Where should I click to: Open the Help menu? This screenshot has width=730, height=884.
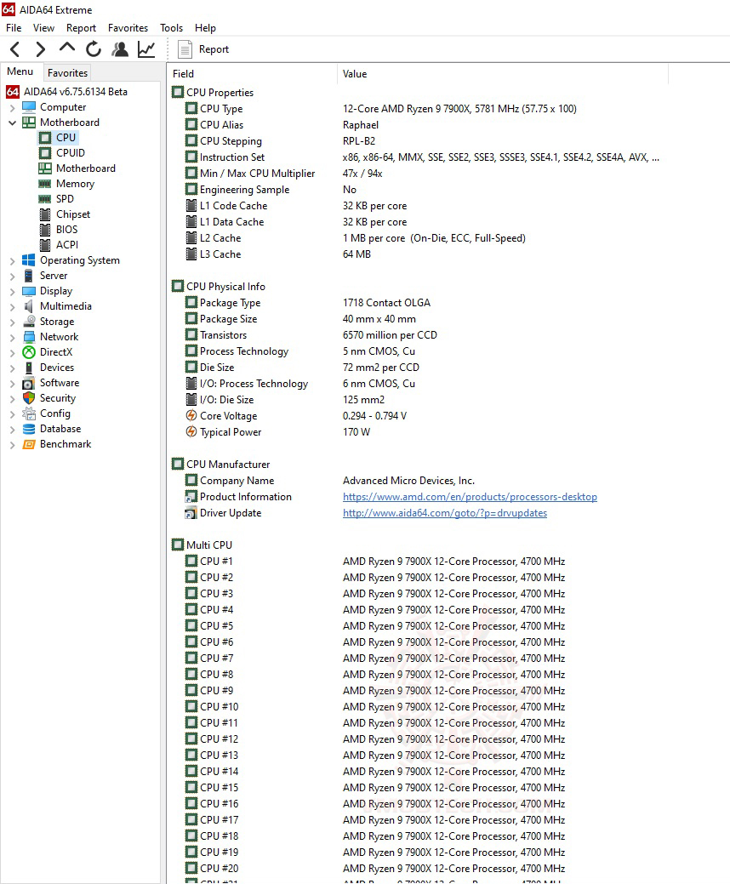point(205,27)
